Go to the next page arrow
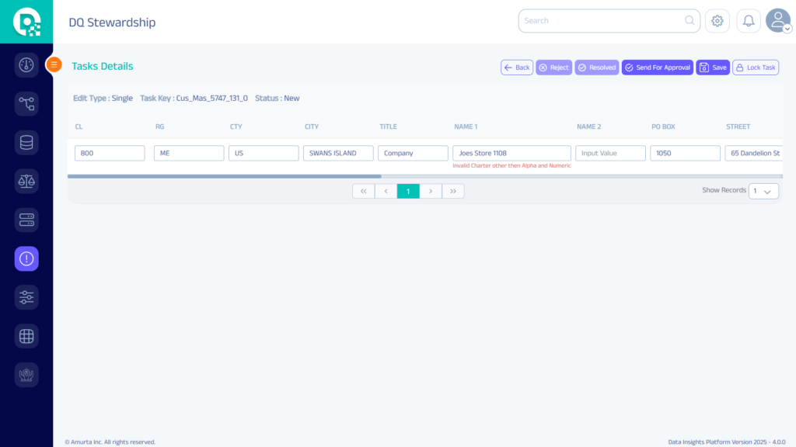Viewport: 796px width, 447px height. (431, 191)
